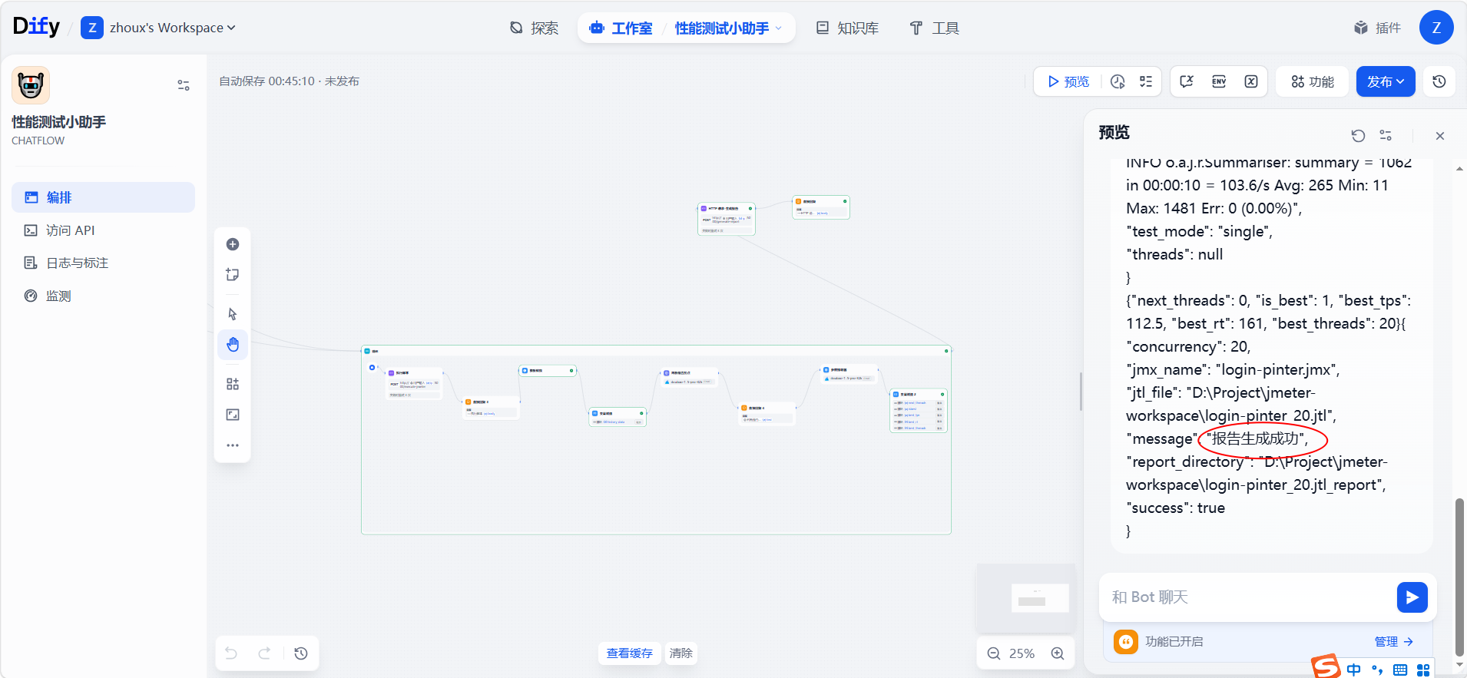Viewport: 1467px width, 678px height.
Task: Click the add node plus icon
Action: 233,244
